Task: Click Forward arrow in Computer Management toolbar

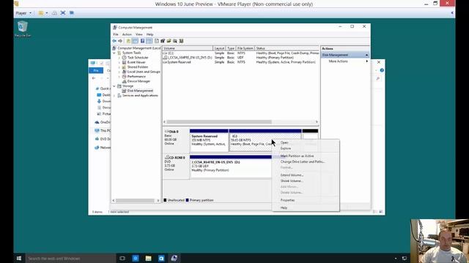Action: pos(120,41)
